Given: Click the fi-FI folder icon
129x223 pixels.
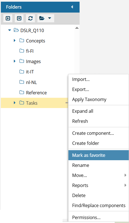Looking at the screenshot, I should (21, 51).
